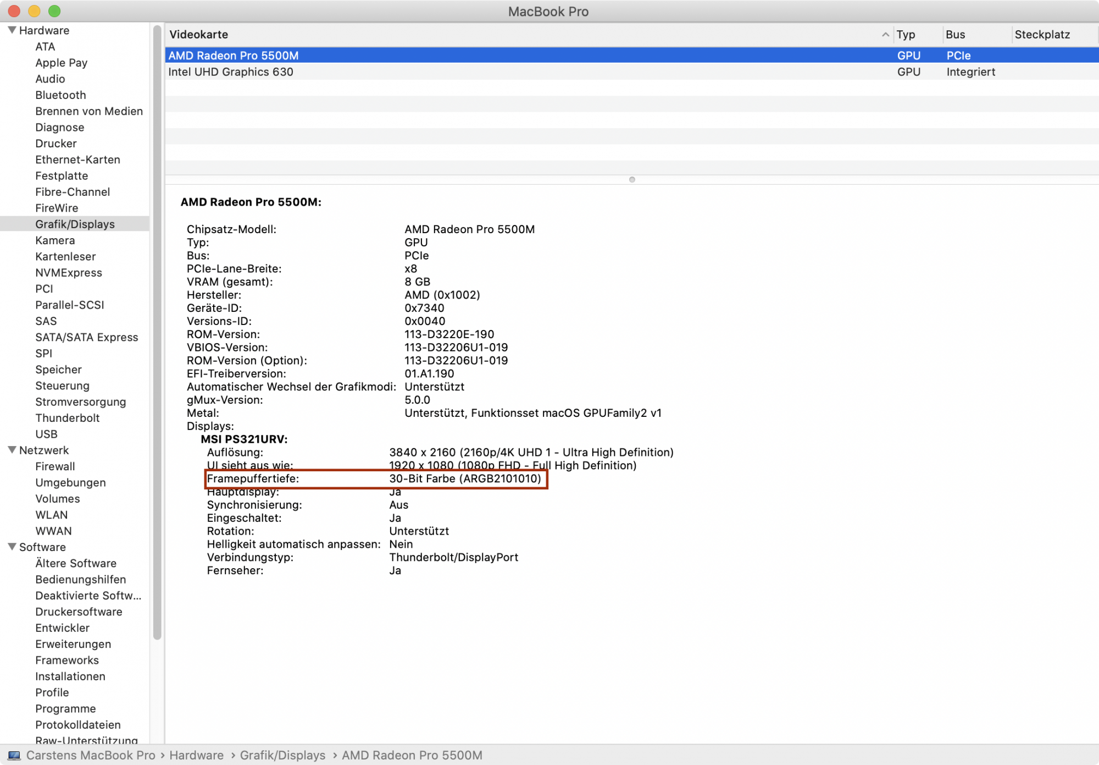The image size is (1099, 765).
Task: Click the split pane divider handle
Action: pyautogui.click(x=632, y=180)
